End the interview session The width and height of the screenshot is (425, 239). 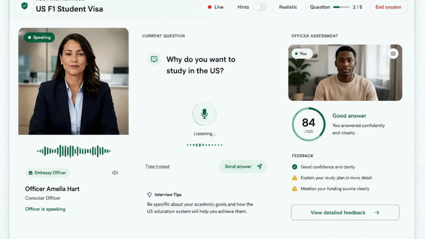coord(388,7)
